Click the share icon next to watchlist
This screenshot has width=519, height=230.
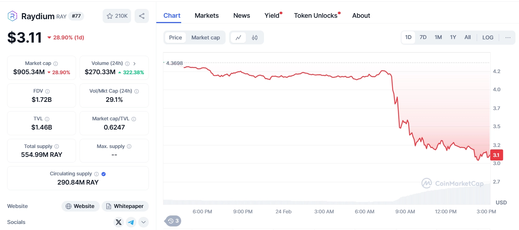[142, 16]
